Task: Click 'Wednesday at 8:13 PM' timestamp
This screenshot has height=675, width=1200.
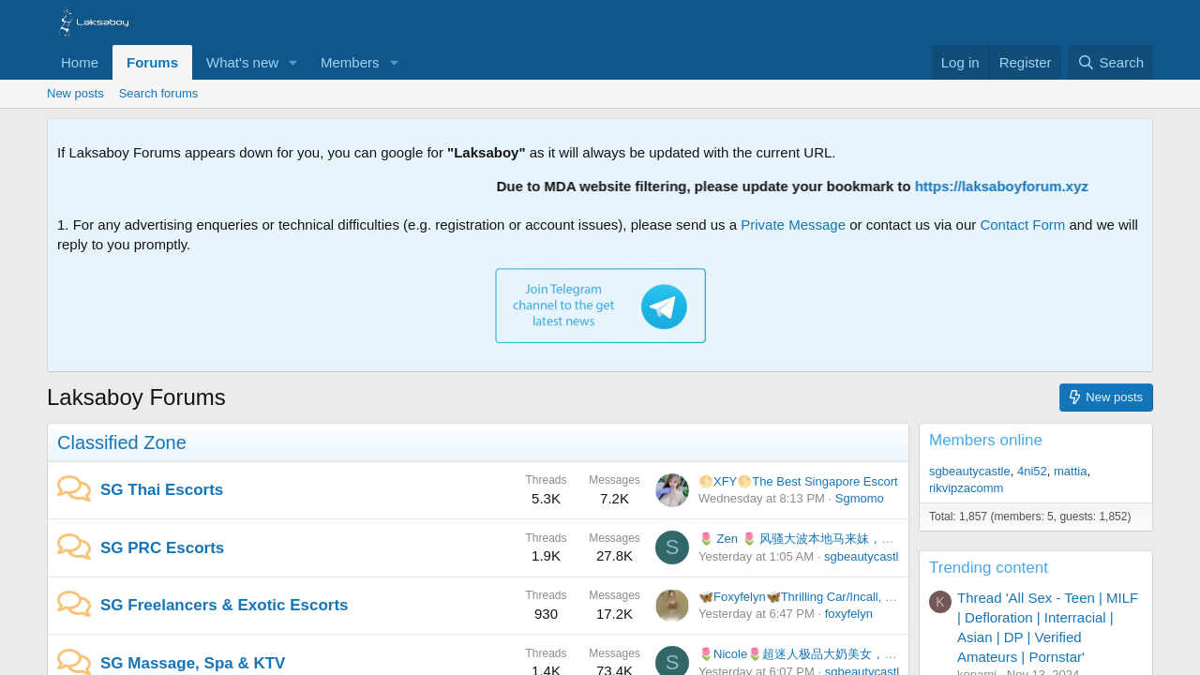Action: (761, 499)
